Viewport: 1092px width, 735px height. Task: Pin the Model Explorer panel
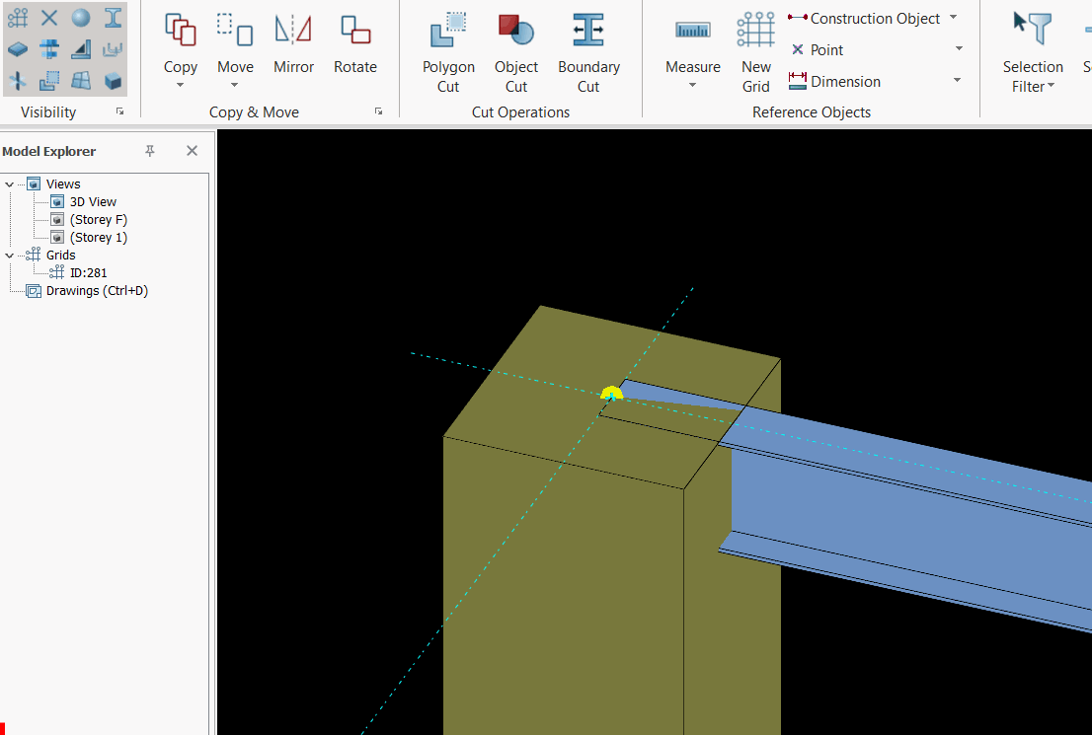(150, 151)
